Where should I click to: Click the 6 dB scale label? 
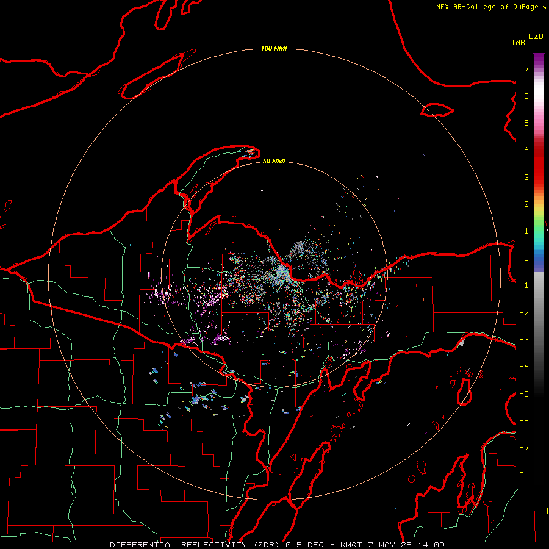coord(526,96)
